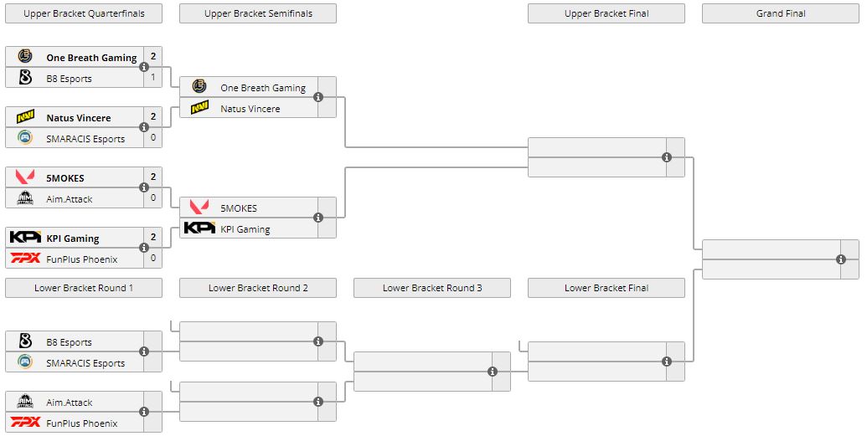Click Natus Vincere team name in quarterfinals
The height and width of the screenshot is (436, 867).
(79, 118)
